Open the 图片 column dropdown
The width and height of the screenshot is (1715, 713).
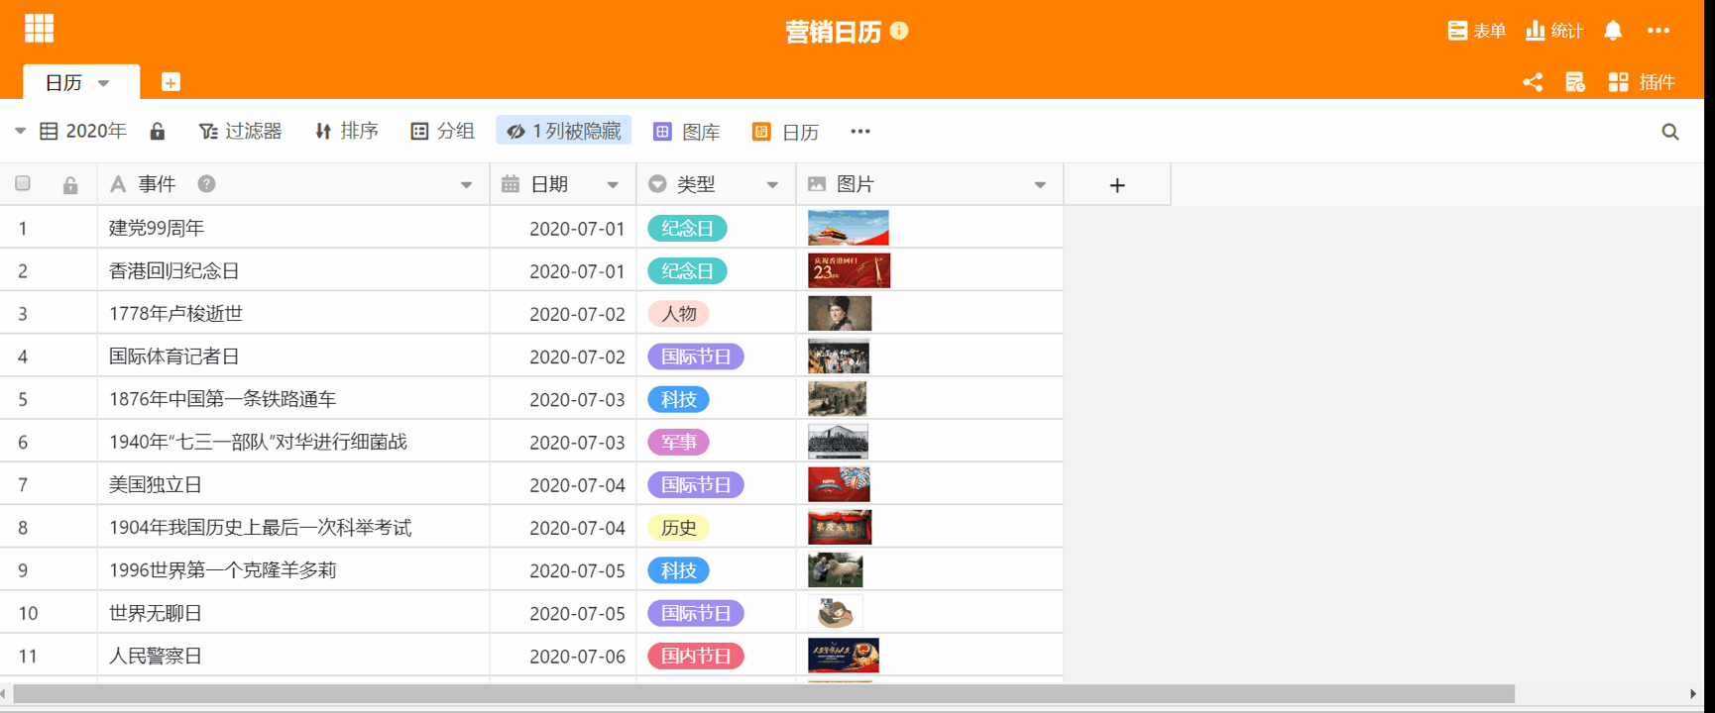point(1040,185)
